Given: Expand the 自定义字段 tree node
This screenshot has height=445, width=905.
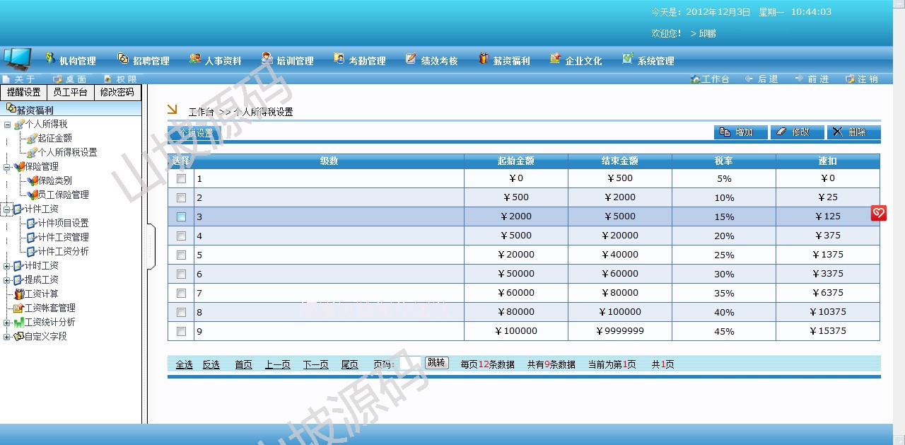Looking at the screenshot, I should pos(7,337).
